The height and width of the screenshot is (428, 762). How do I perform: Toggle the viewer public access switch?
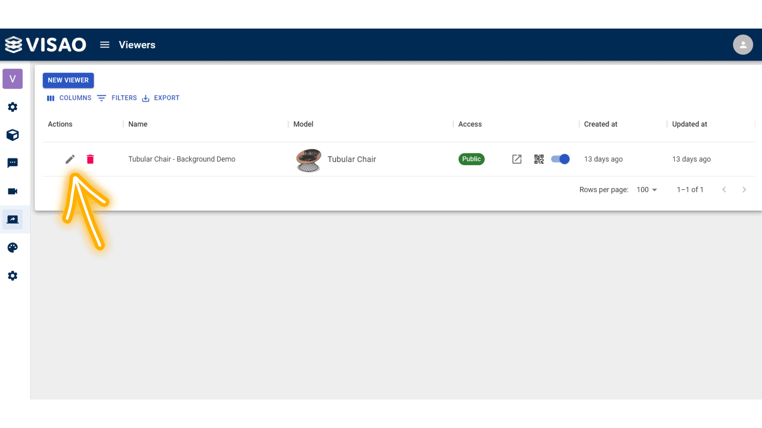(x=560, y=159)
